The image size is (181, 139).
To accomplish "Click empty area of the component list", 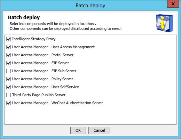I will point(90,115).
